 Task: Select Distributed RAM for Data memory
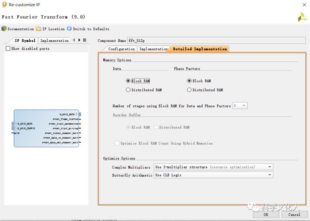click(128, 90)
